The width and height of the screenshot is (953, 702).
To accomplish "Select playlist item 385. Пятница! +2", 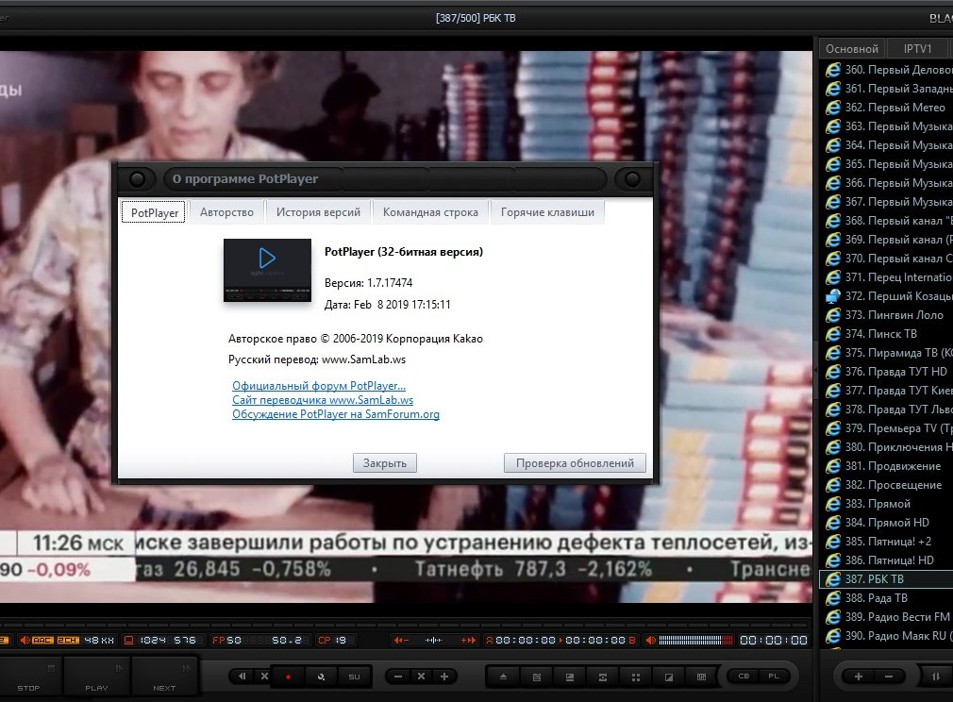I will (888, 542).
